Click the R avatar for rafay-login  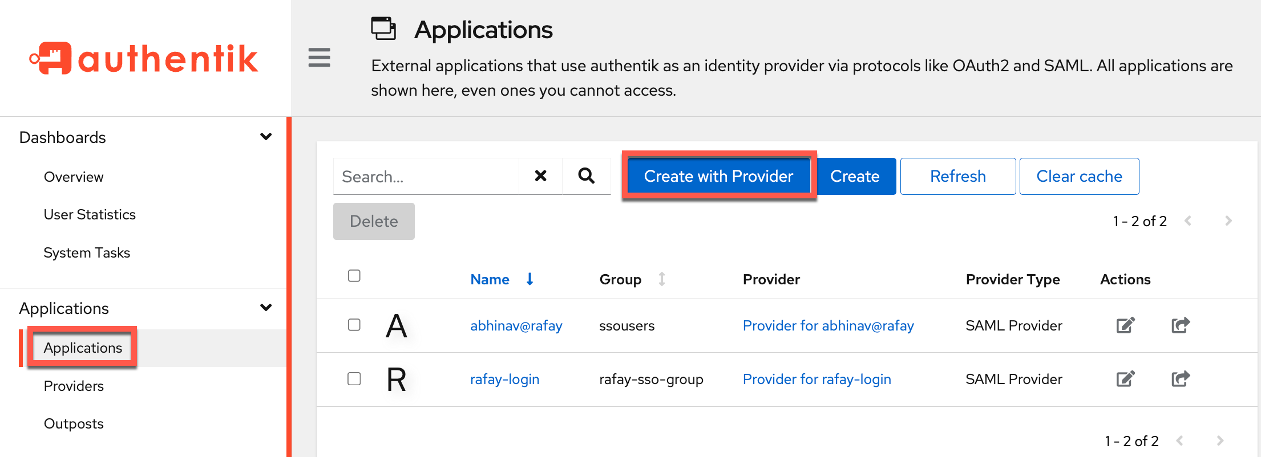(x=397, y=380)
